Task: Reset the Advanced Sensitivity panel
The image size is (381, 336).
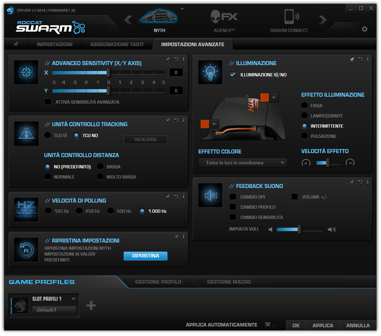Action: (x=176, y=59)
